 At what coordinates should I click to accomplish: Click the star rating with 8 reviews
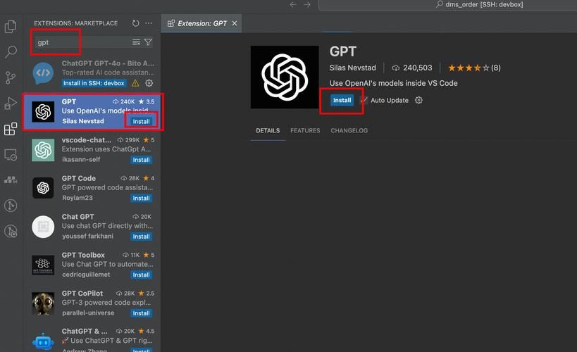pos(474,68)
